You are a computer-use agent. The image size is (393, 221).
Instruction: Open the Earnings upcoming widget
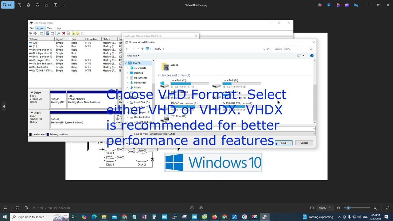click(x=318, y=217)
